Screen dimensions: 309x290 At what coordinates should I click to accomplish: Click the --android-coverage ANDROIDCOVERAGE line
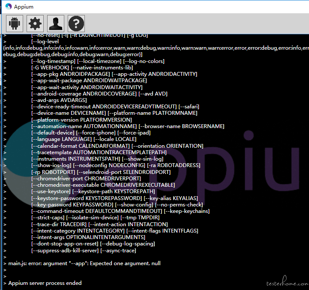[x=99, y=94]
